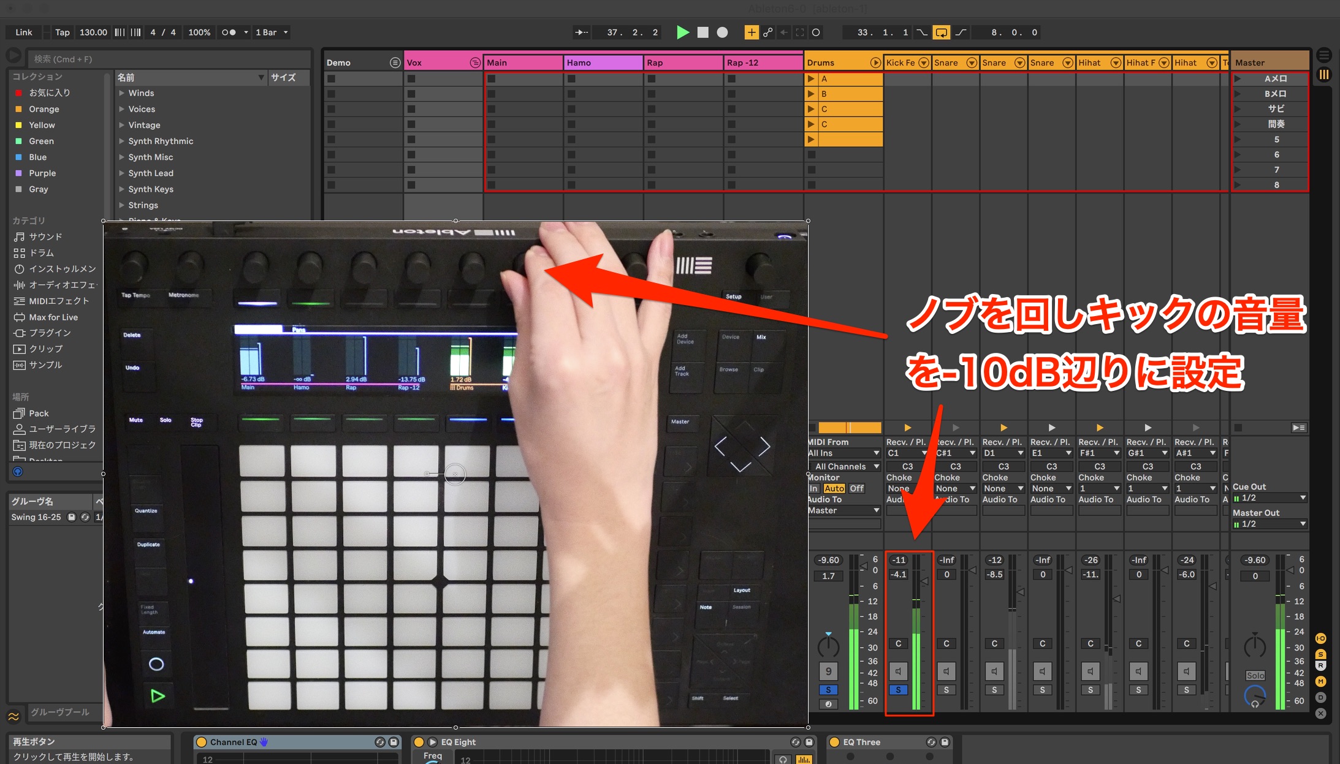Open the MIDIエフェクト category
The image size is (1340, 764).
pos(59,301)
